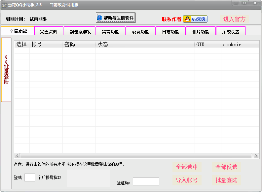Click the horizontal scrollbar right arrow

coord(256,156)
